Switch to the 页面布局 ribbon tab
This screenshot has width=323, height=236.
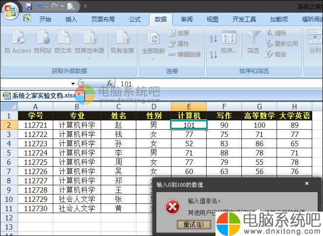(x=103, y=20)
